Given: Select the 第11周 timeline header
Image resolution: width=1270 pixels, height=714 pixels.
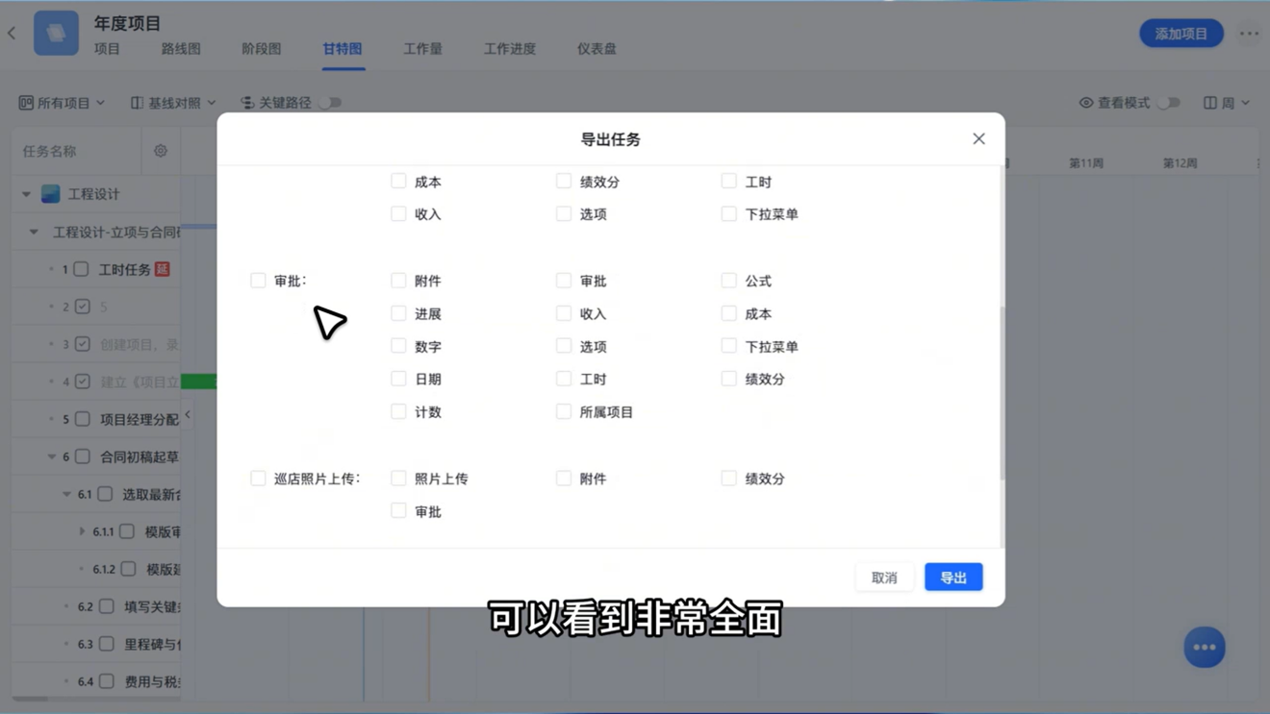Looking at the screenshot, I should tap(1086, 163).
